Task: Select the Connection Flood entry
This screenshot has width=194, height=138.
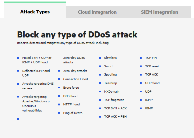Action: click(76, 79)
